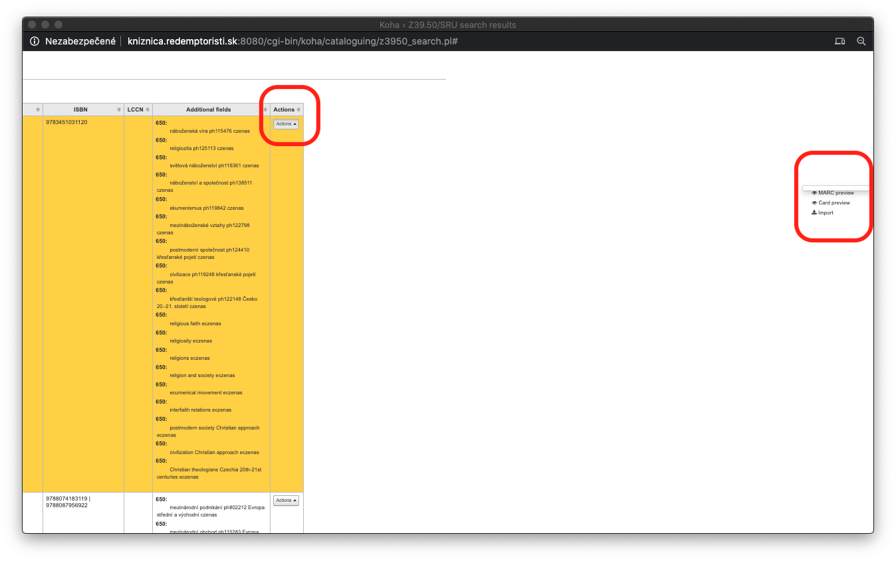Click the ISBN value 9783451031120 cell
Screen dimensions: 896x561
[x=66, y=122]
